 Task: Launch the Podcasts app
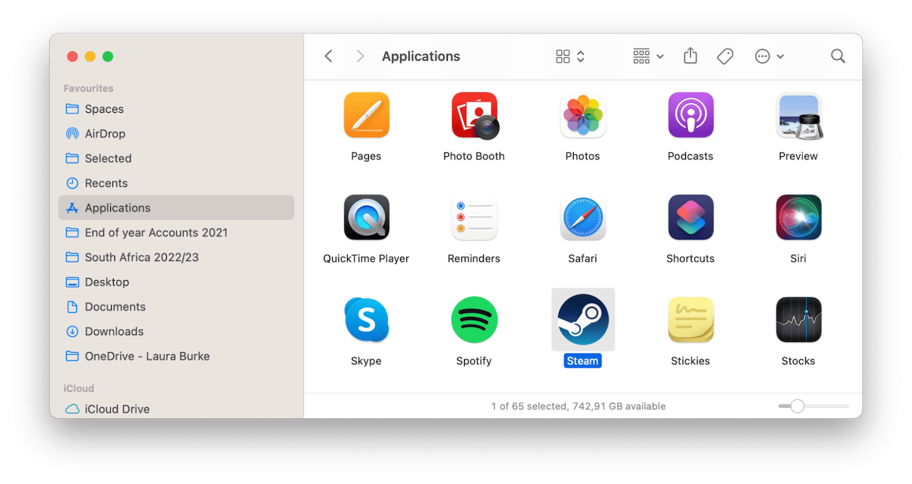690,116
